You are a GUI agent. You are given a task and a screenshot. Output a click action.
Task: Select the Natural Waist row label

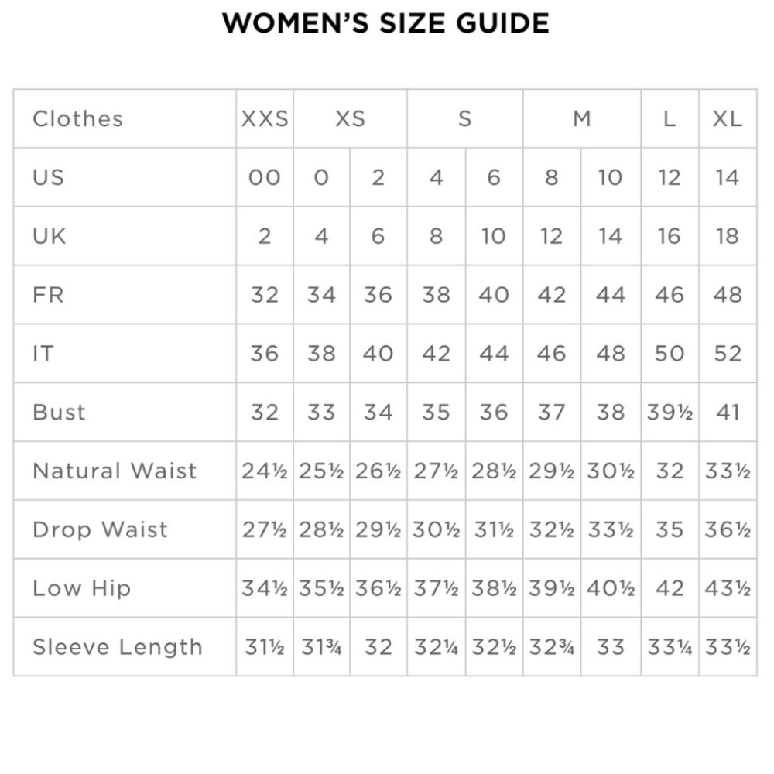(x=115, y=471)
